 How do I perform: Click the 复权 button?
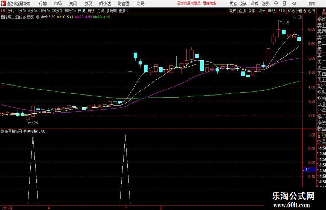[233, 11]
